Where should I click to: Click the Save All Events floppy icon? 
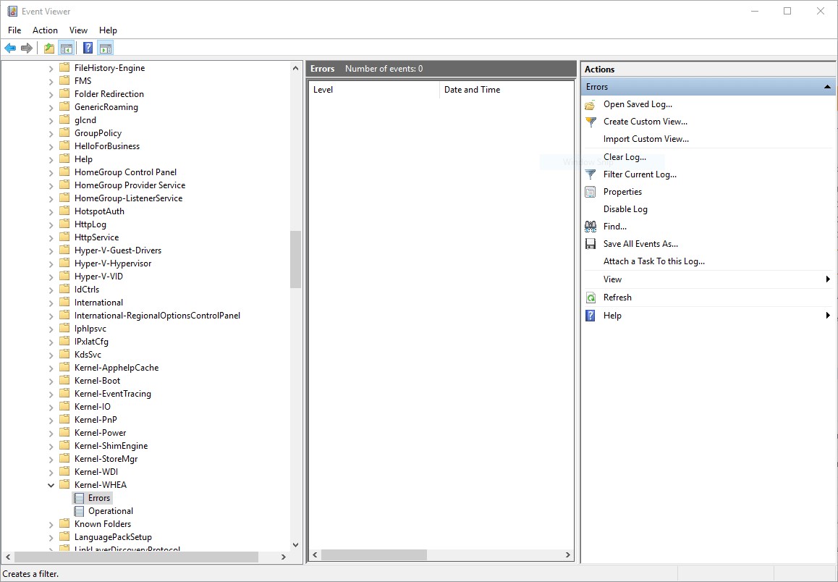click(590, 244)
